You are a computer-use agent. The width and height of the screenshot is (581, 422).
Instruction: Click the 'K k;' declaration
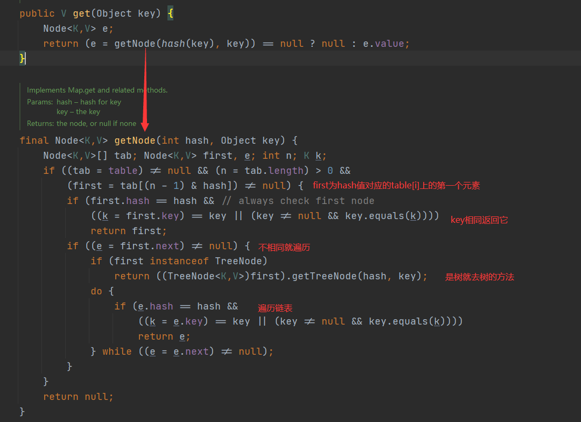click(x=315, y=156)
